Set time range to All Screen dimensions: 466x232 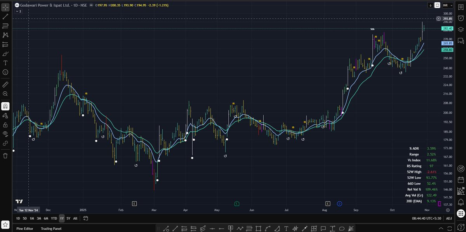[x=75, y=218]
